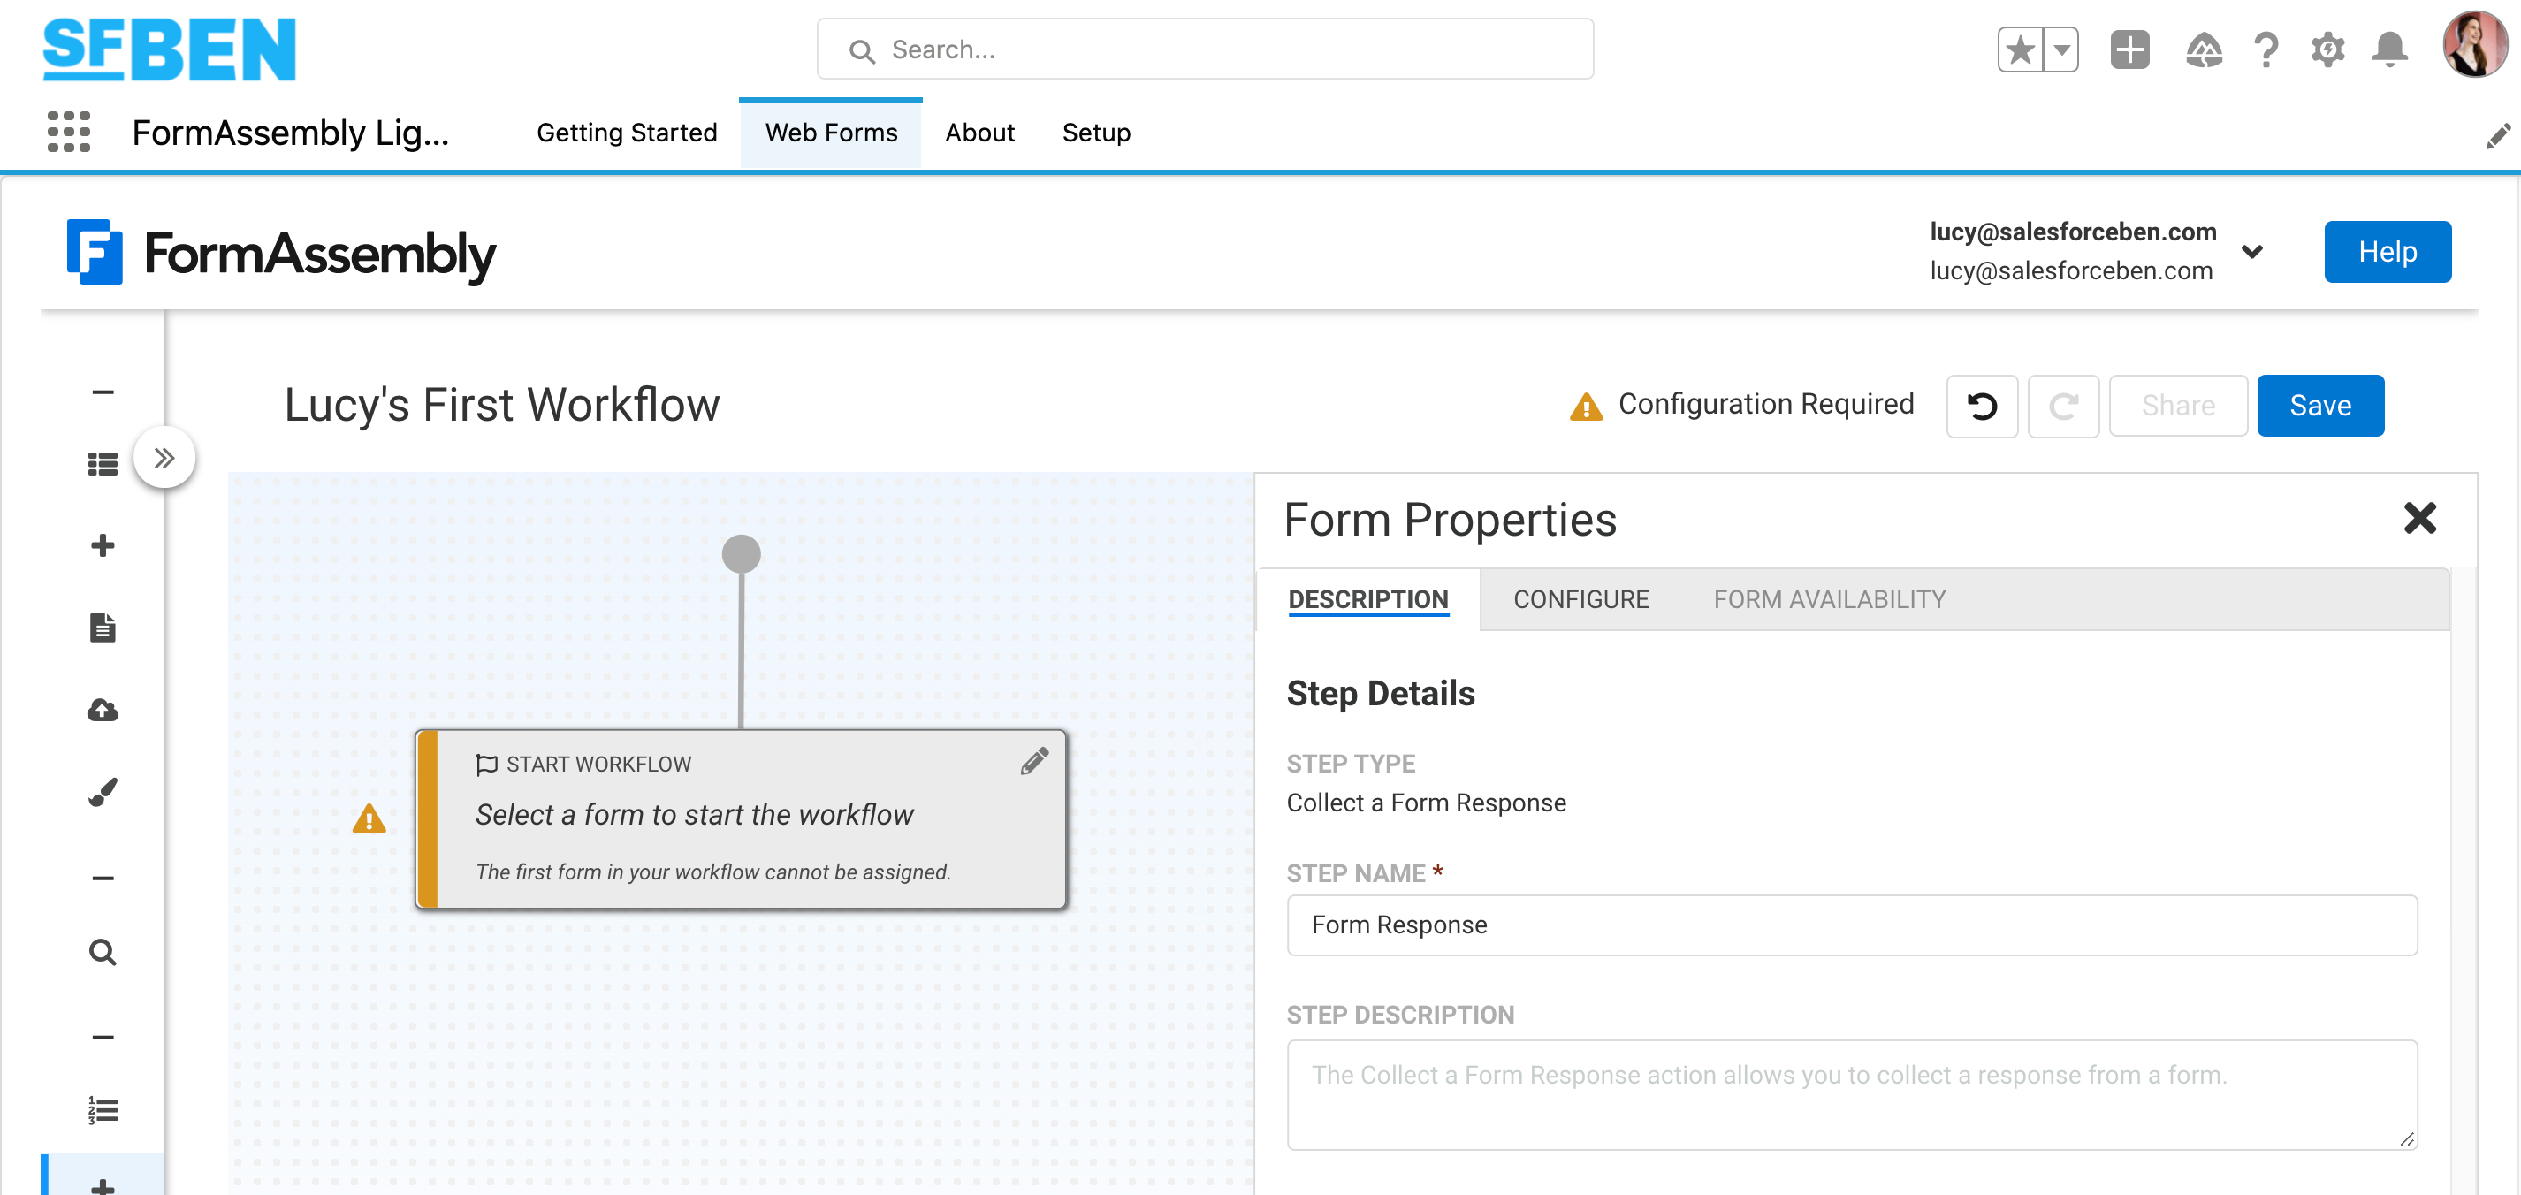Redo the workflow change
This screenshot has width=2521, height=1195.
(x=2063, y=405)
